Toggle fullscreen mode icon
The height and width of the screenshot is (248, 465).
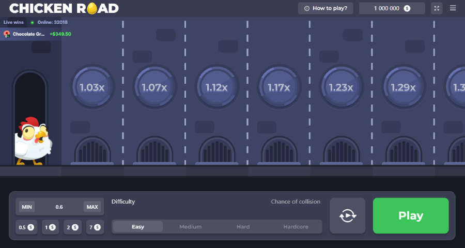(437, 8)
